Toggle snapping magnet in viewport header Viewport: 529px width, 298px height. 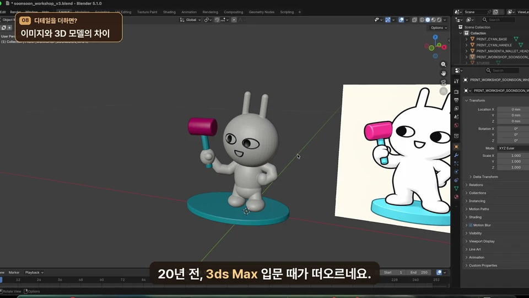click(x=217, y=20)
